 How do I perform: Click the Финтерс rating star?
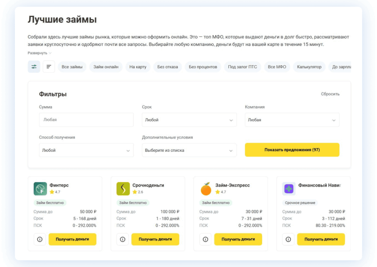point(52,192)
